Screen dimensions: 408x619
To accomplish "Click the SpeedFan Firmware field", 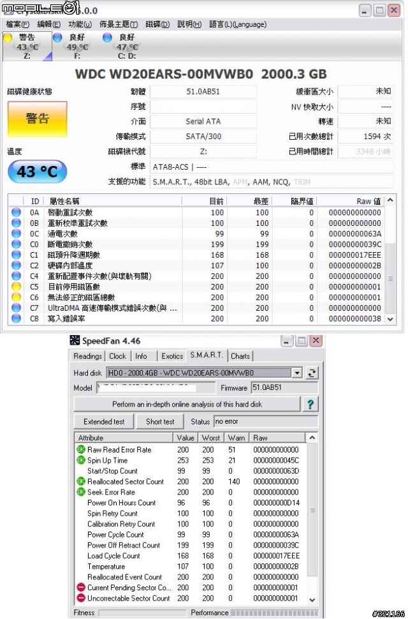I will pyautogui.click(x=284, y=388).
